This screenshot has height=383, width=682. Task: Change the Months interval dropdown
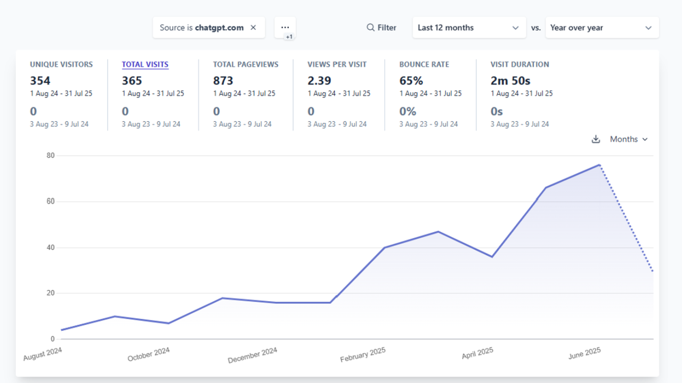629,139
